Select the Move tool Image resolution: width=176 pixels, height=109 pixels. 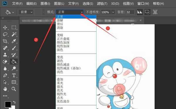pyautogui.click(x=5, y=28)
